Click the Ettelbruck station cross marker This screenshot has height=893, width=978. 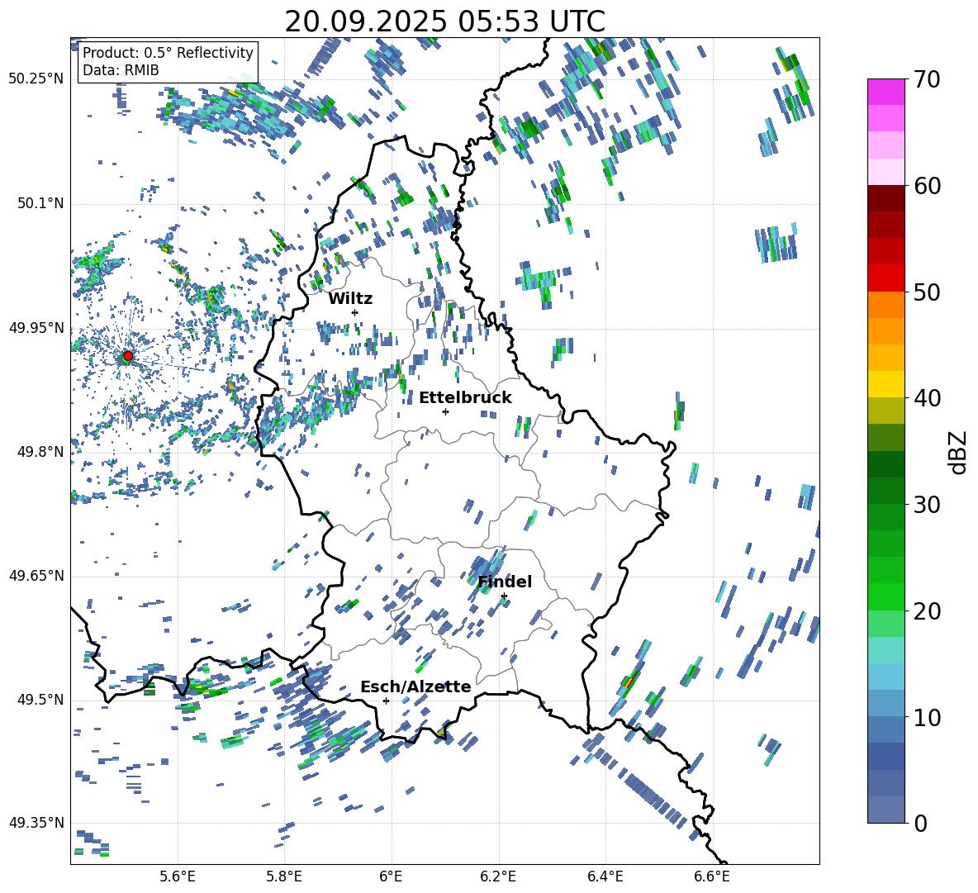445,411
